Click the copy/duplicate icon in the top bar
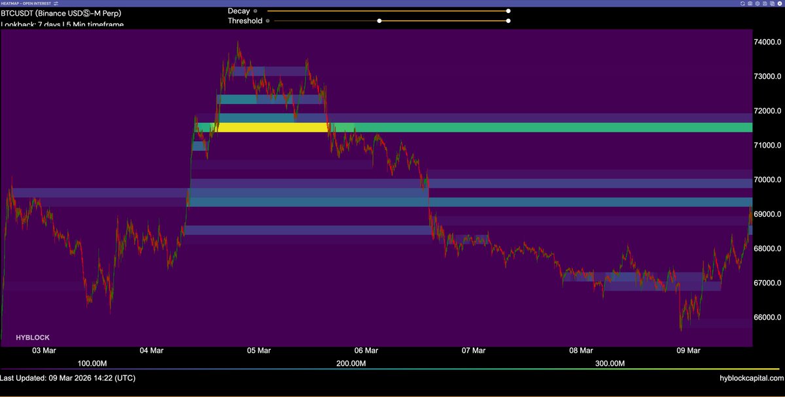The width and height of the screenshot is (785, 397). 772,3
